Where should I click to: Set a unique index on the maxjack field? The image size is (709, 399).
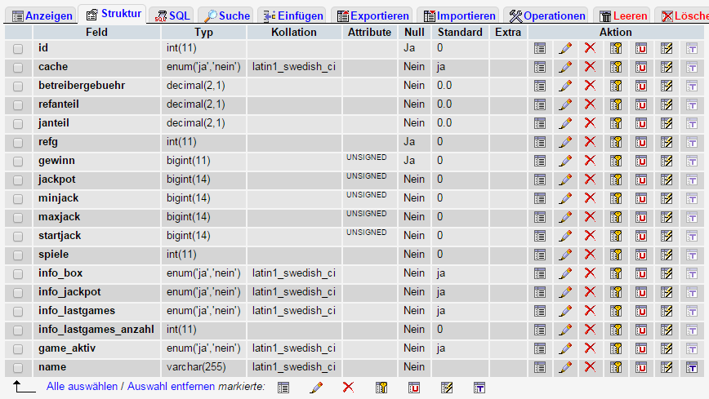pos(641,217)
